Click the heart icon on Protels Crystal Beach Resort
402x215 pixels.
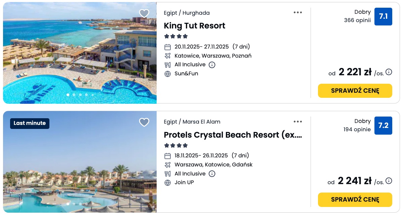click(x=144, y=123)
